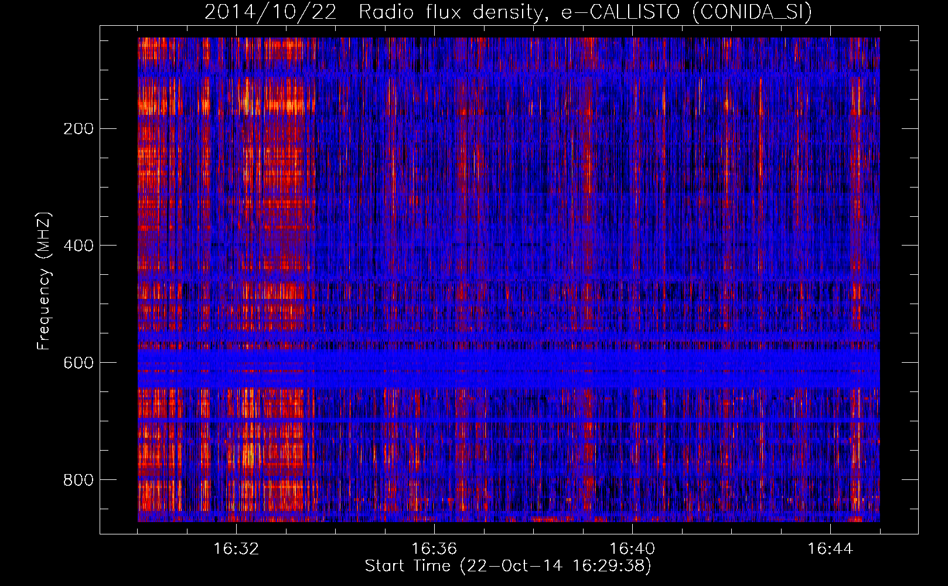Click the 600 frequency tick label
This screenshot has height=586, width=948.
pos(79,363)
